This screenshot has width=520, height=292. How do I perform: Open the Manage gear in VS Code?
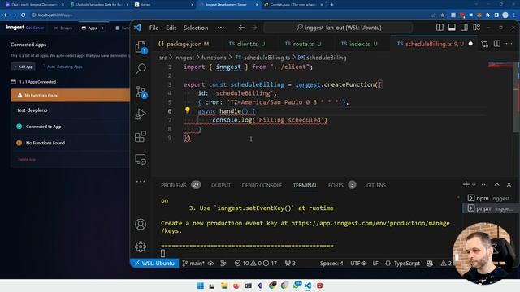point(141,247)
